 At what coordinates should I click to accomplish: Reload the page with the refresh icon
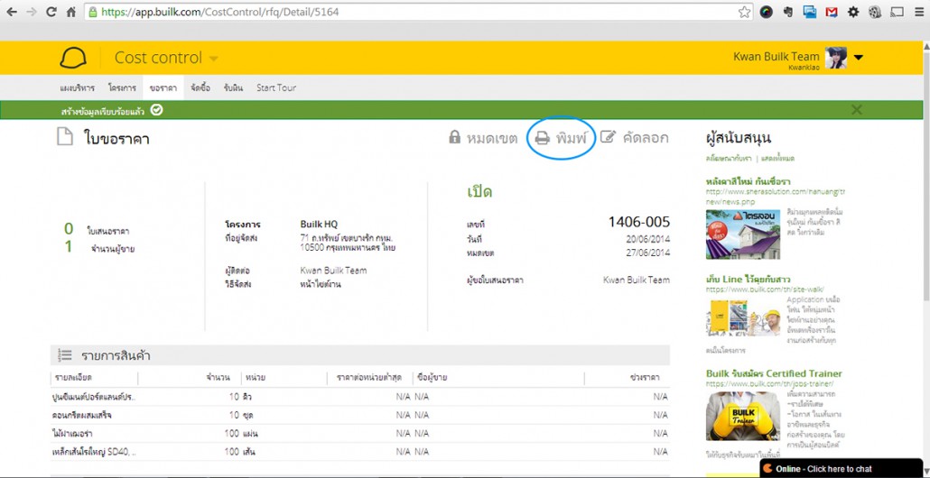click(x=51, y=12)
